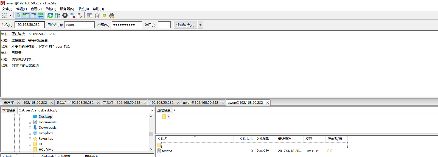Click the 端口(P) port input field
The image size is (438, 157).
click(164, 25)
